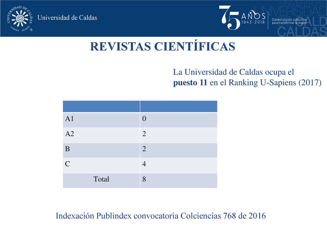This screenshot has height=246, width=327.
Task: Select the 'B' table cell
Action: [101, 150]
